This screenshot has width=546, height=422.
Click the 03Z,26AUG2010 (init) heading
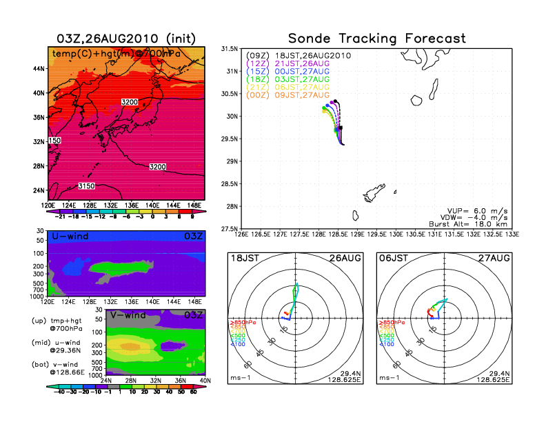tap(126, 39)
